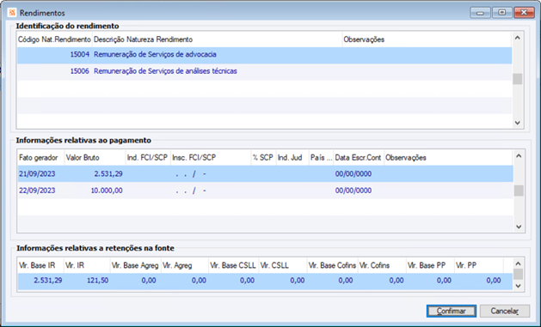Select row 15004 Remuneração de Serviços de advocacia
Image resolution: width=541 pixels, height=327 pixels.
tap(265, 55)
